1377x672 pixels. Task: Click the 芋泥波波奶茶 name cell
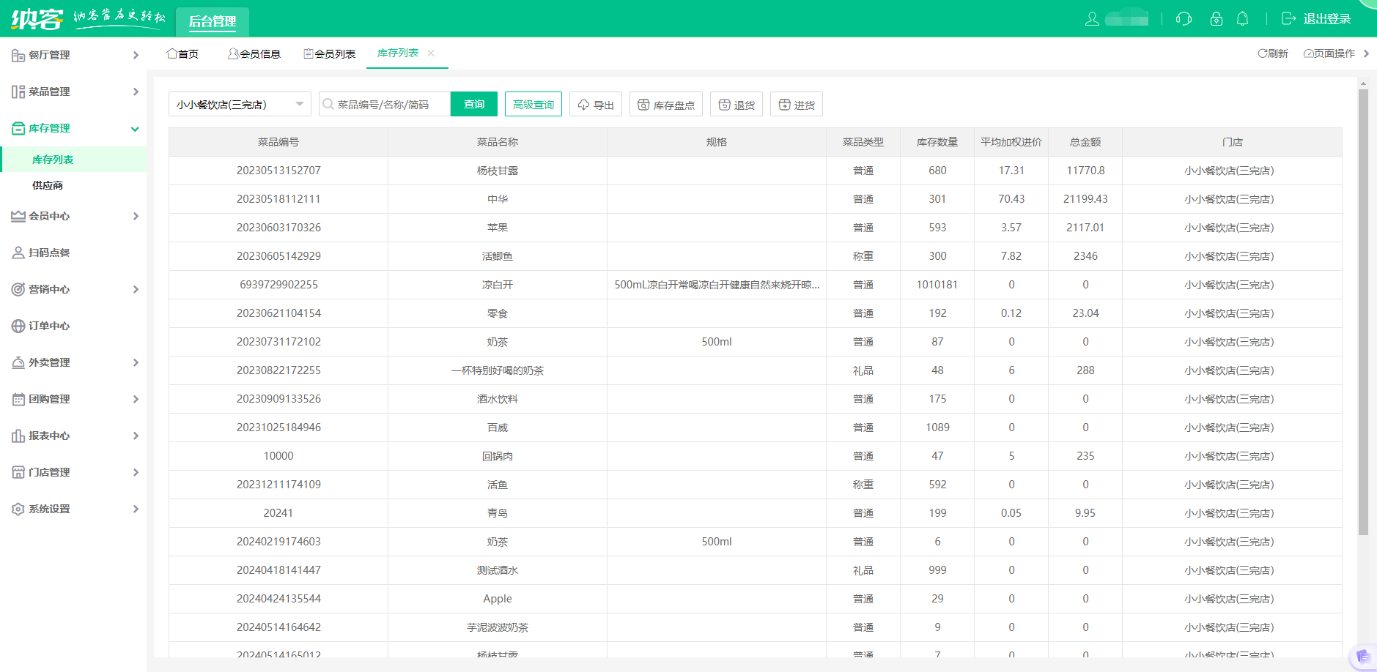pyautogui.click(x=498, y=627)
